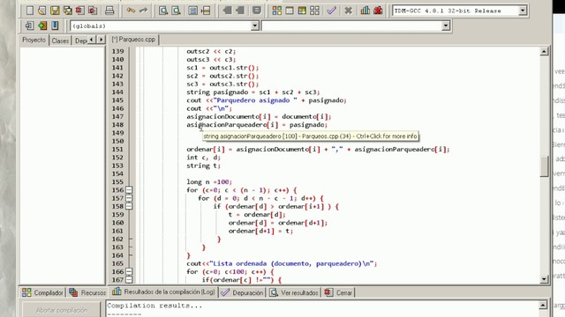Click line number 153 in gutter
565x317 pixels.
117,166
